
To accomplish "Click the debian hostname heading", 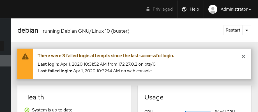I will (28, 30).
